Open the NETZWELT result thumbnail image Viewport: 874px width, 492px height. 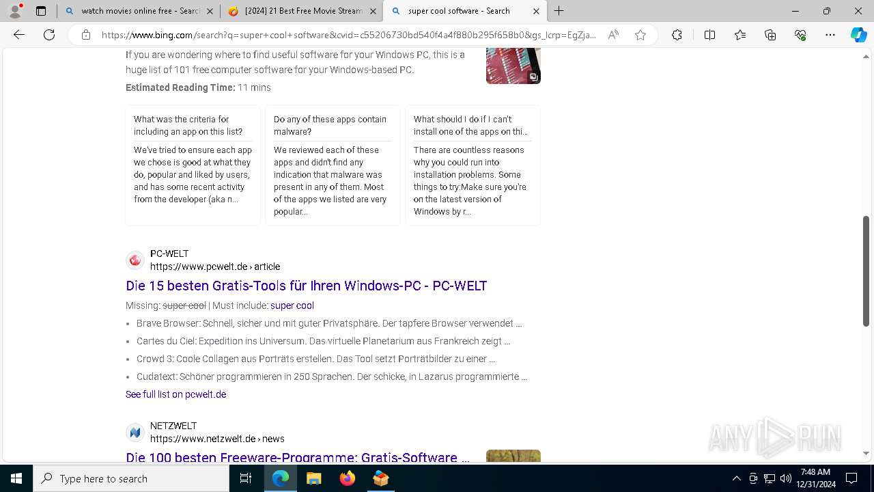[513, 456]
